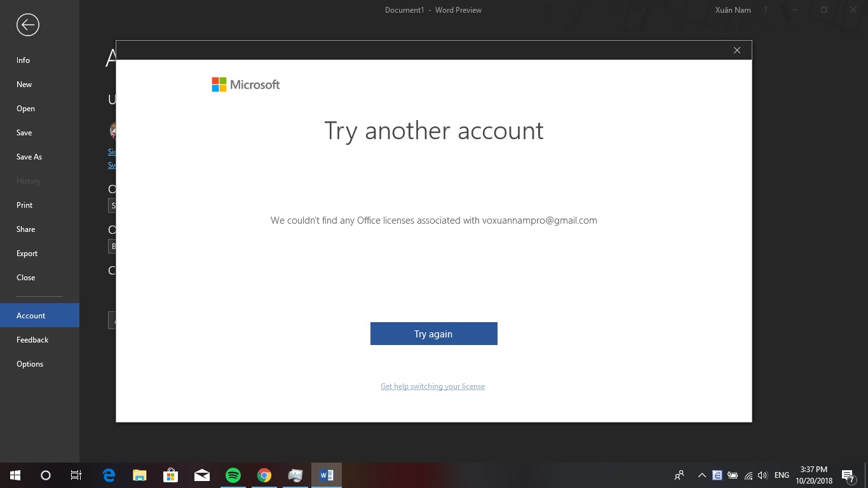Open Get help switching your license link
868x488 pixels.
point(433,386)
